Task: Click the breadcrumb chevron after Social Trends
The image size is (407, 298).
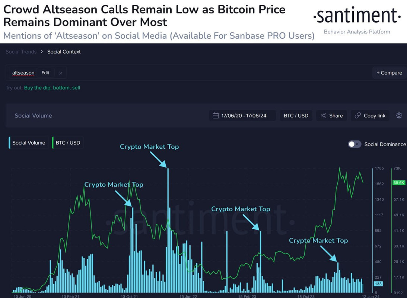Action: point(42,52)
